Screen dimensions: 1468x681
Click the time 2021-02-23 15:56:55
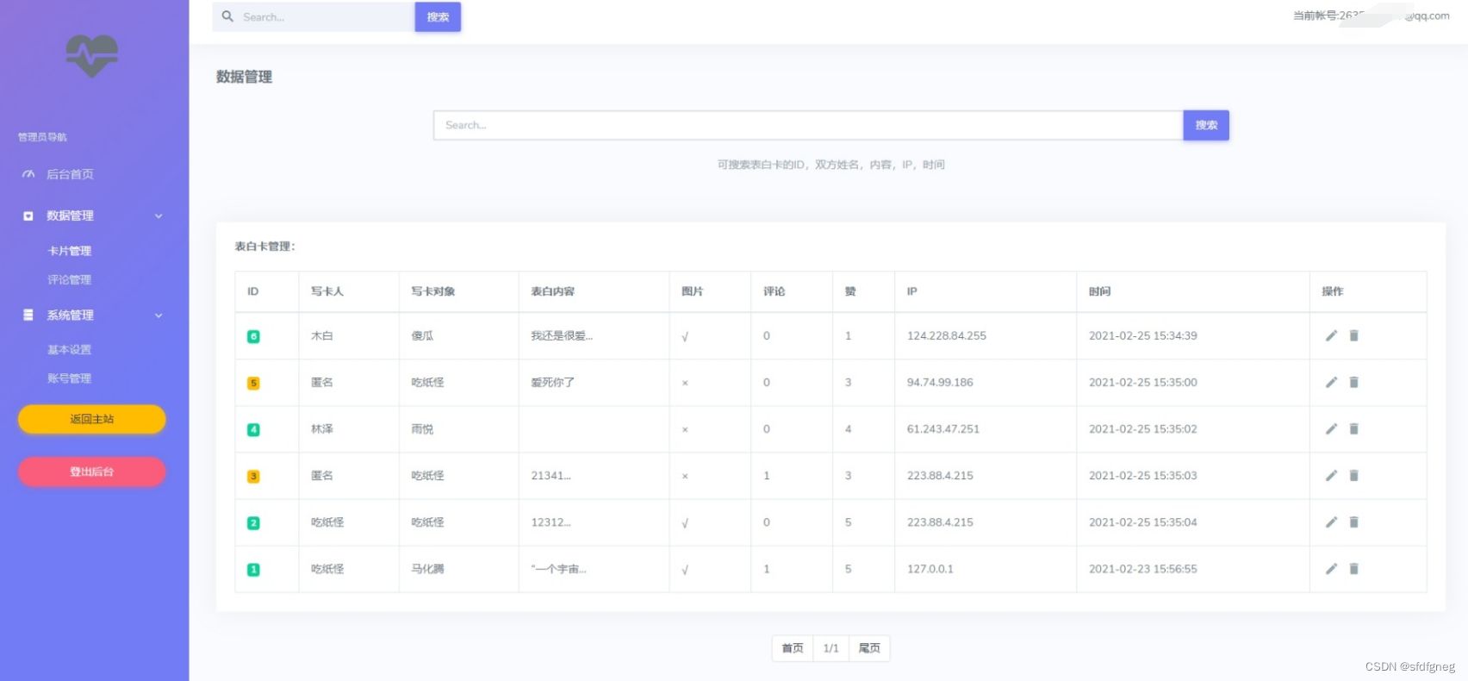point(1142,568)
